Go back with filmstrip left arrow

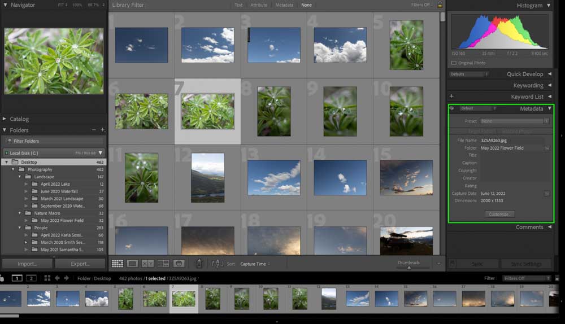click(57, 278)
